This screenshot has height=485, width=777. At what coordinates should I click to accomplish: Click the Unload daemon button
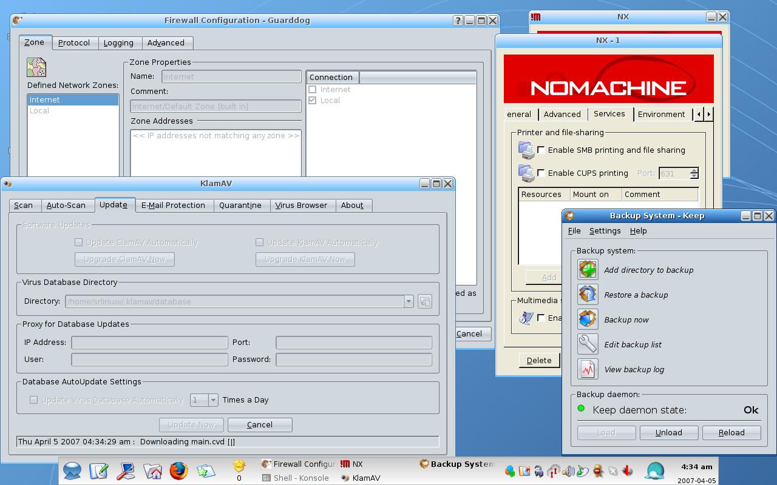click(x=669, y=432)
